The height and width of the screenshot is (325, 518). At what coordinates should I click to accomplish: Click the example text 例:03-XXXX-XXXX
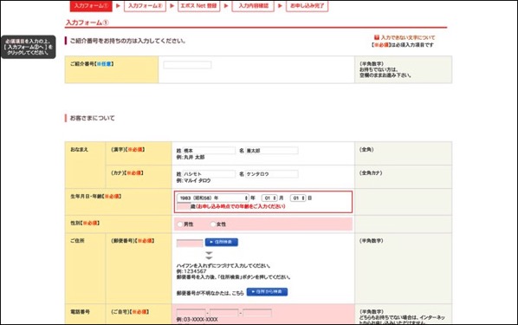(197, 320)
